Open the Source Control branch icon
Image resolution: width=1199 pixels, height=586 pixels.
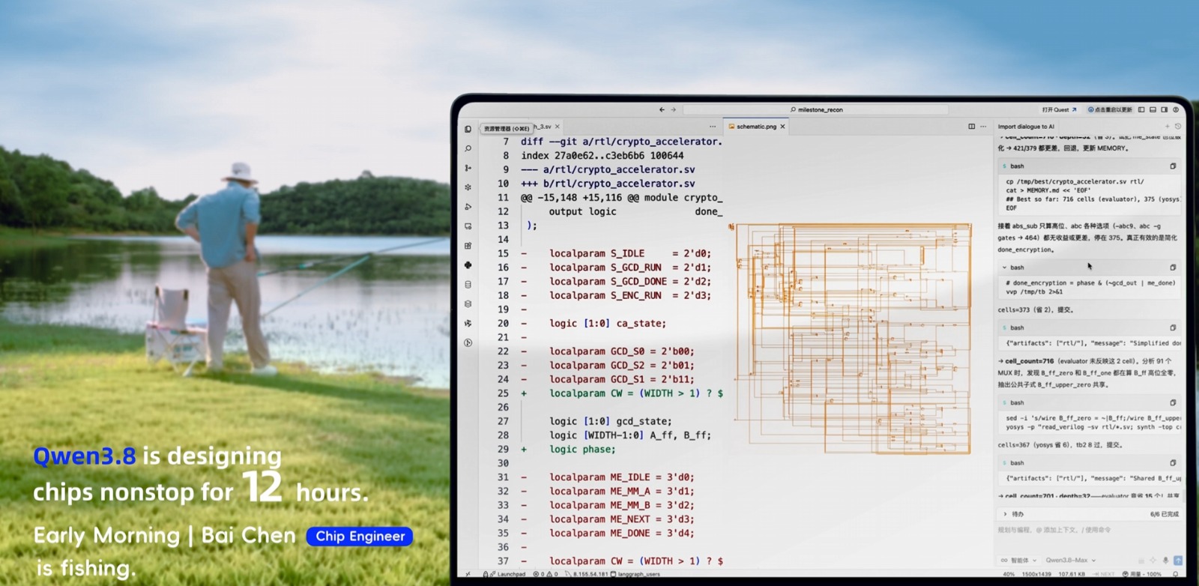click(468, 168)
